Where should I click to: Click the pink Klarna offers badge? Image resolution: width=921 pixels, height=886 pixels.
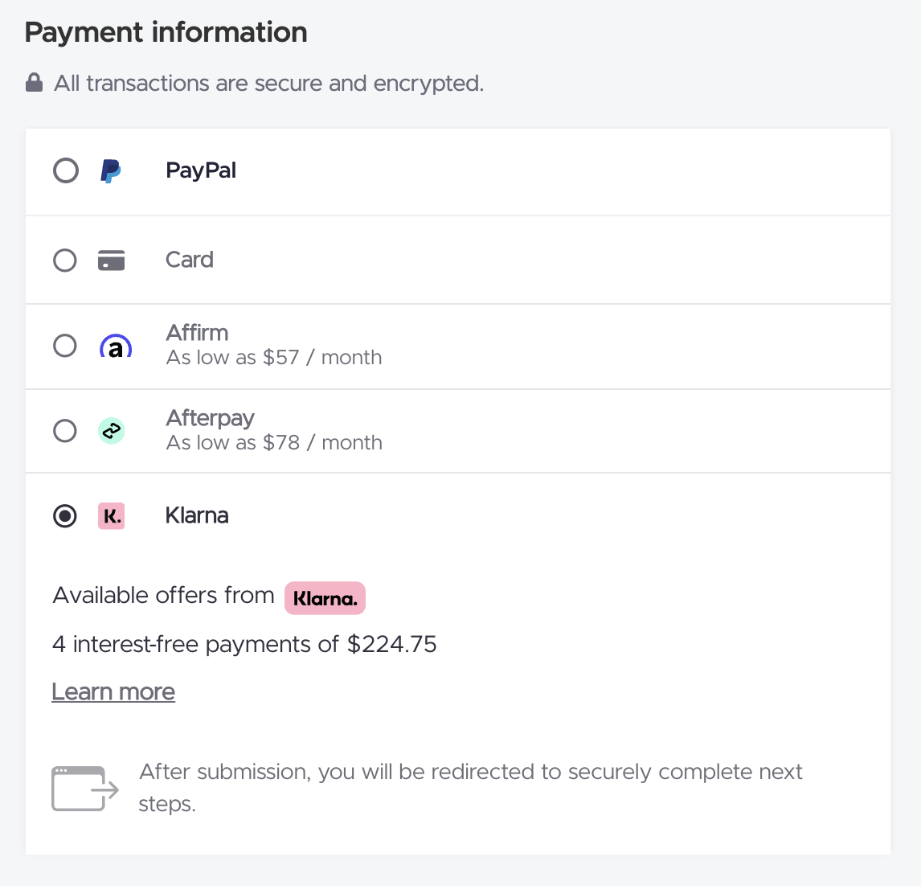pyautogui.click(x=325, y=598)
